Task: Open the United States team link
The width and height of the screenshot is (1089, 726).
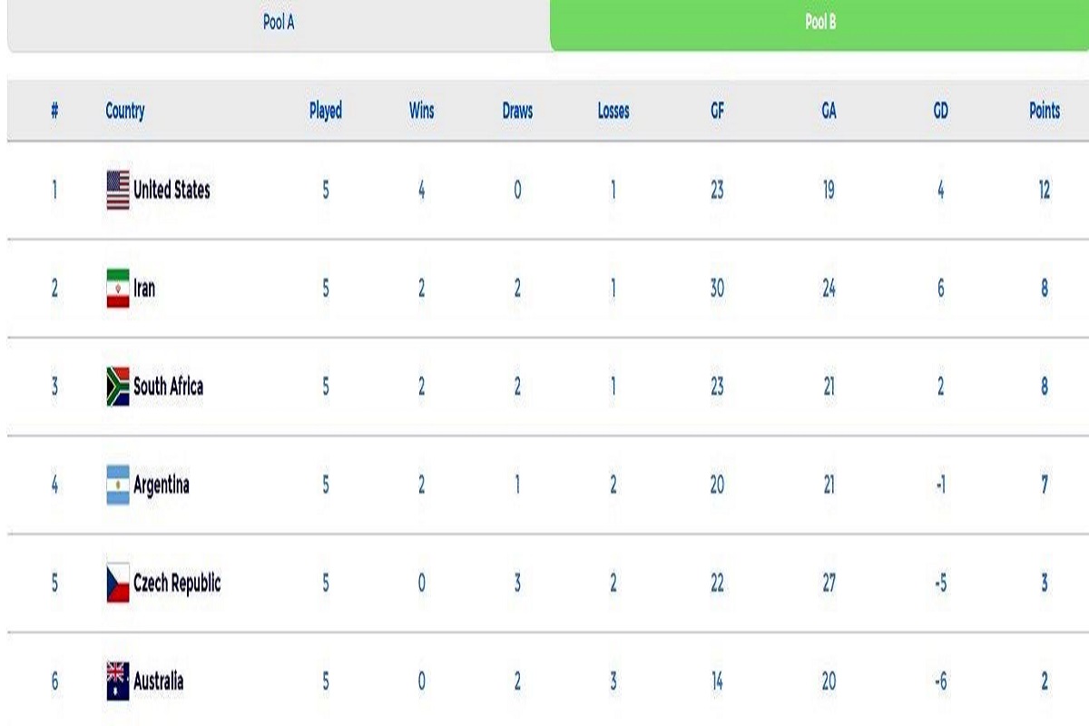Action: point(172,190)
